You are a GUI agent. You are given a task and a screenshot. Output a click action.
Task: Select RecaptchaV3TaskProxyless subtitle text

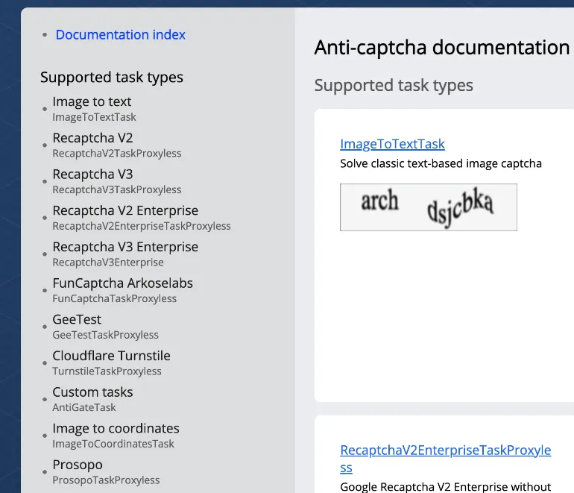[117, 189]
